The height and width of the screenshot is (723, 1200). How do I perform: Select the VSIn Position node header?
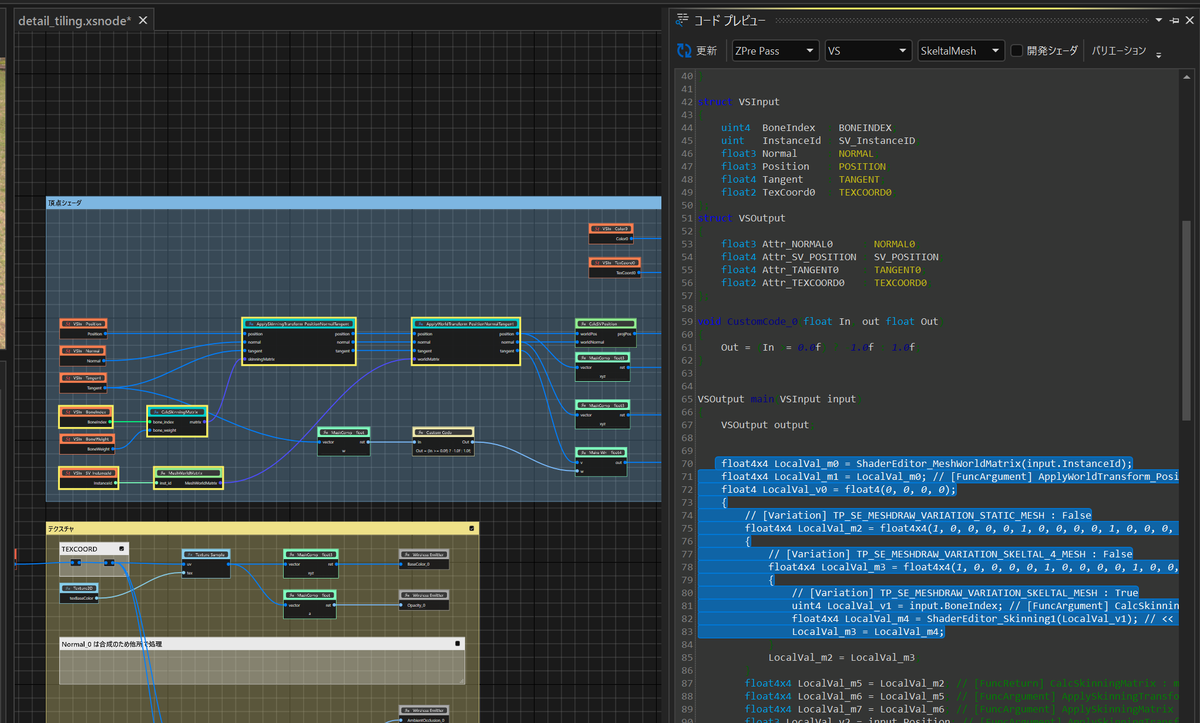coord(83,324)
